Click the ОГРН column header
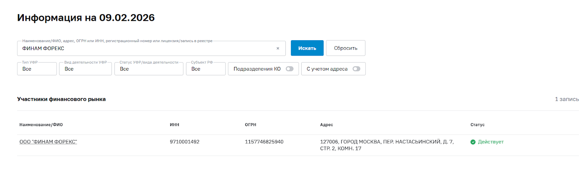The width and height of the screenshot is (587, 185). tap(251, 125)
